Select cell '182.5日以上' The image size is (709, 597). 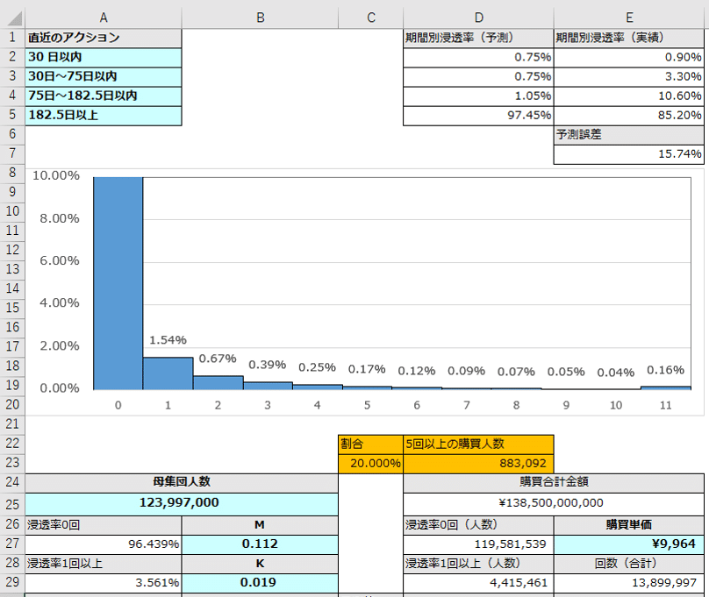104,116
